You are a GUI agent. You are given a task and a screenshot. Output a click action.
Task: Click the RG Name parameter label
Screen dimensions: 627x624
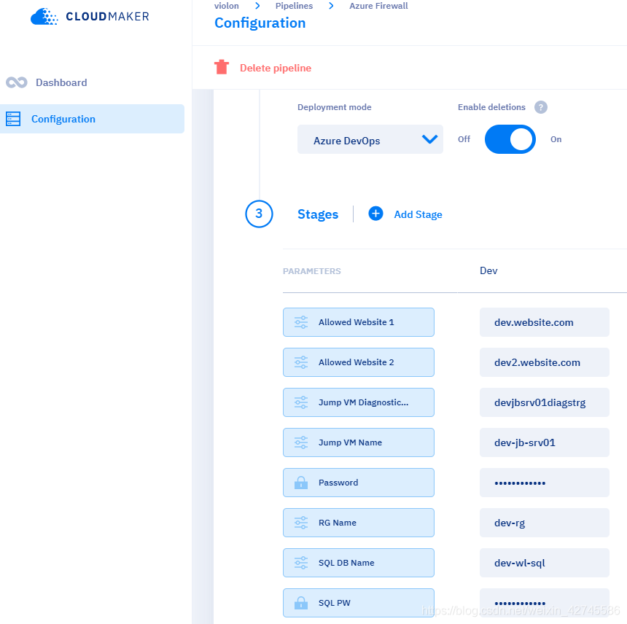pyautogui.click(x=337, y=523)
